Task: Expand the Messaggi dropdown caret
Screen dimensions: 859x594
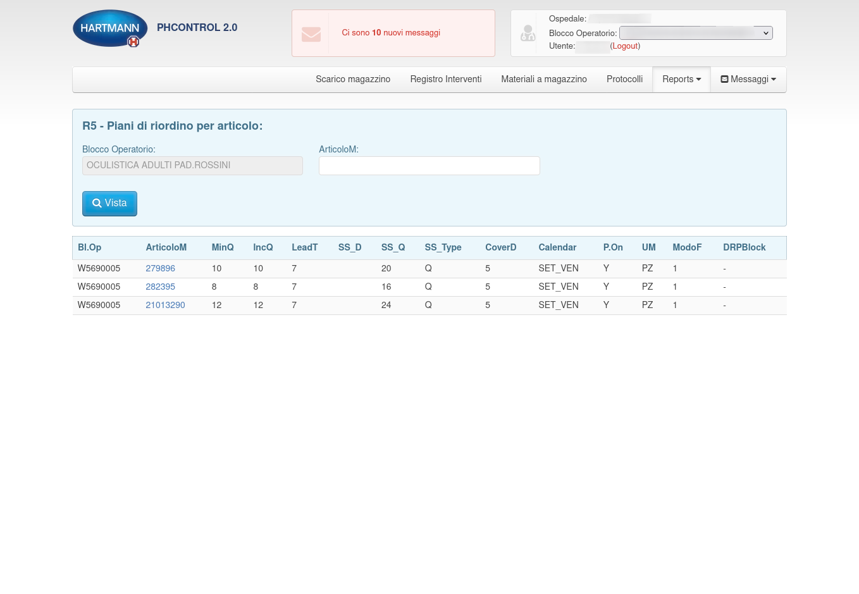Action: 773,80
